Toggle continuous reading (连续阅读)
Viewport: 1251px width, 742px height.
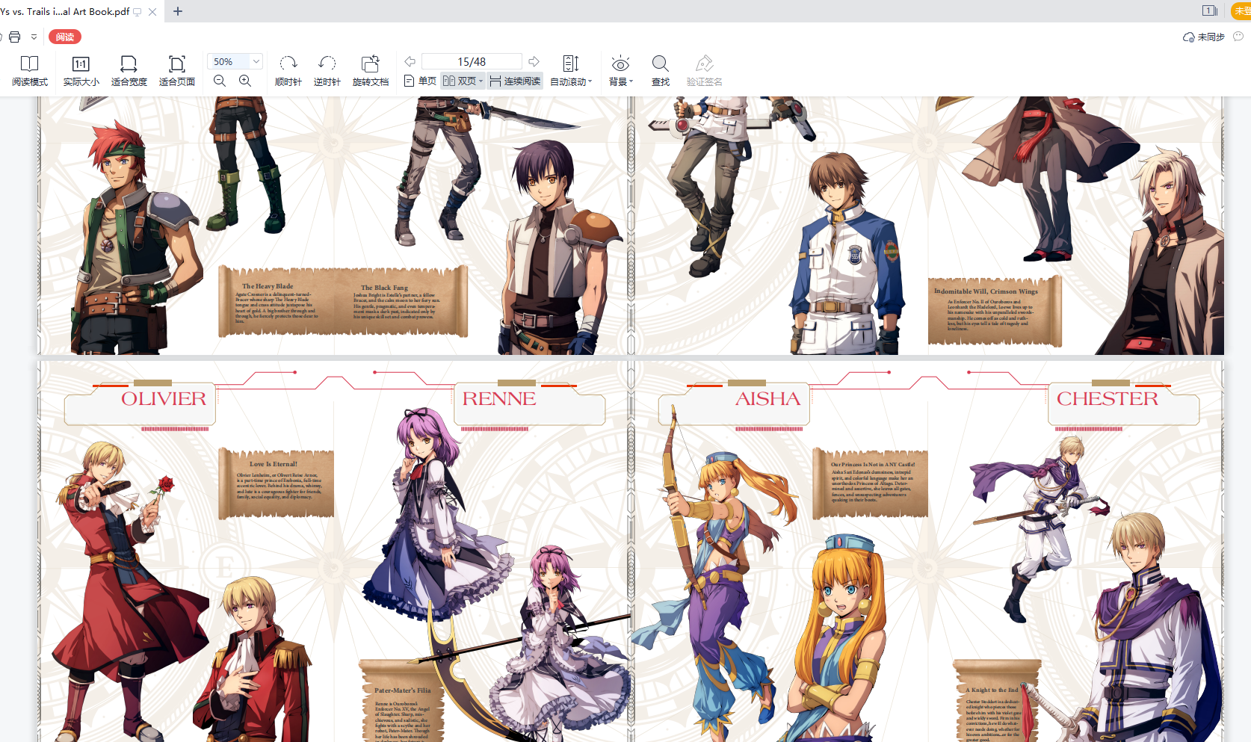(515, 81)
